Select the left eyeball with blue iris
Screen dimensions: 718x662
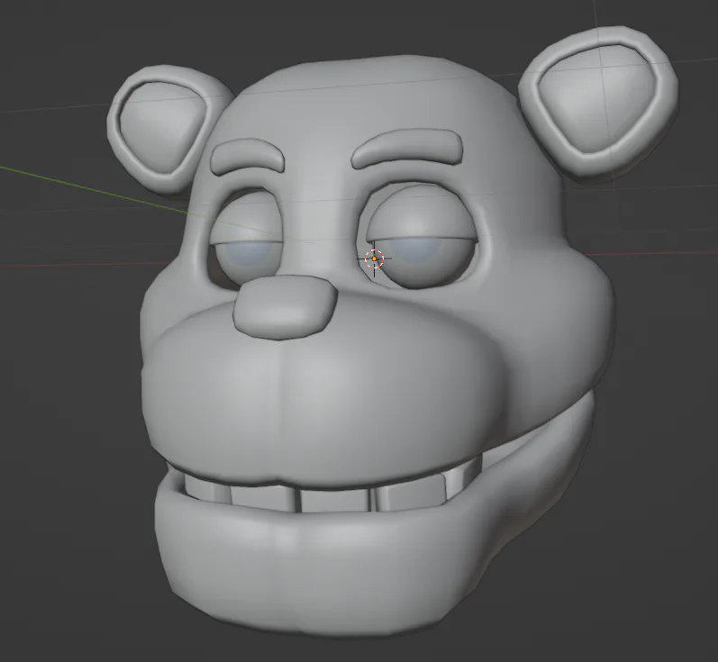coord(250,258)
